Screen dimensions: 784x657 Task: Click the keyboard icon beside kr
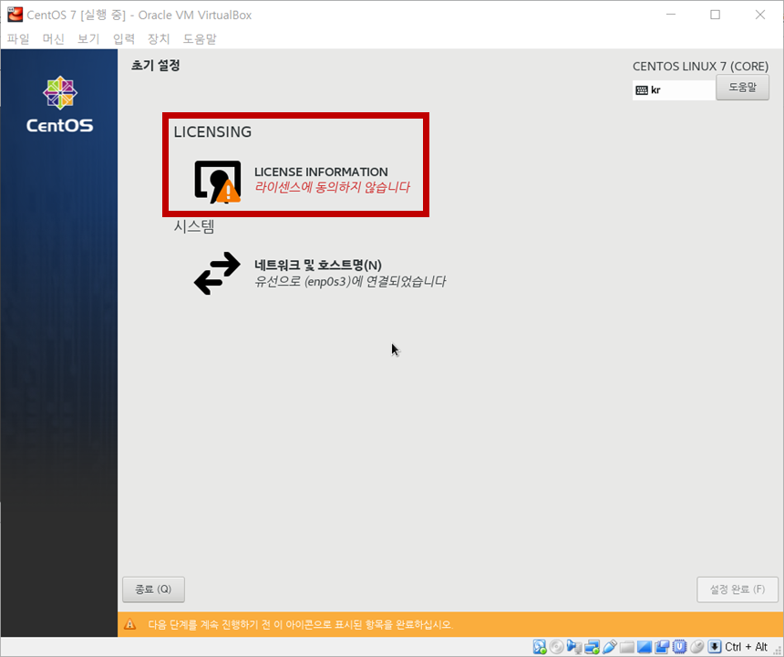(642, 90)
